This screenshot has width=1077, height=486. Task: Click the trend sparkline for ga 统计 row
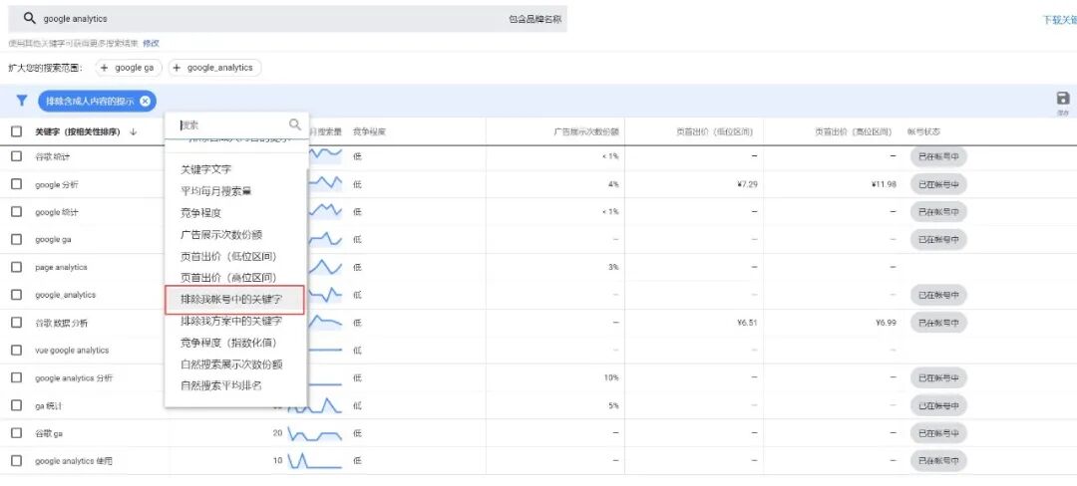314,405
